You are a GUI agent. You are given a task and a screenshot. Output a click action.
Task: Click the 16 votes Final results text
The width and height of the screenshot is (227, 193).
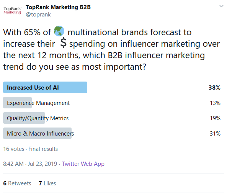point(31,149)
